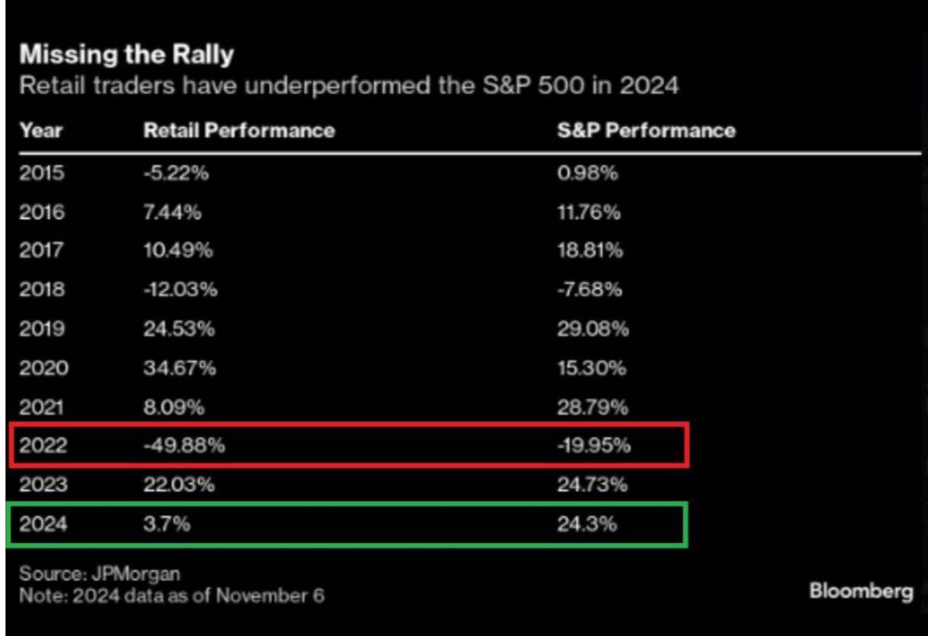This screenshot has height=636, width=928.
Task: Click the 2022 S&P value -19.95%
Action: [594, 445]
